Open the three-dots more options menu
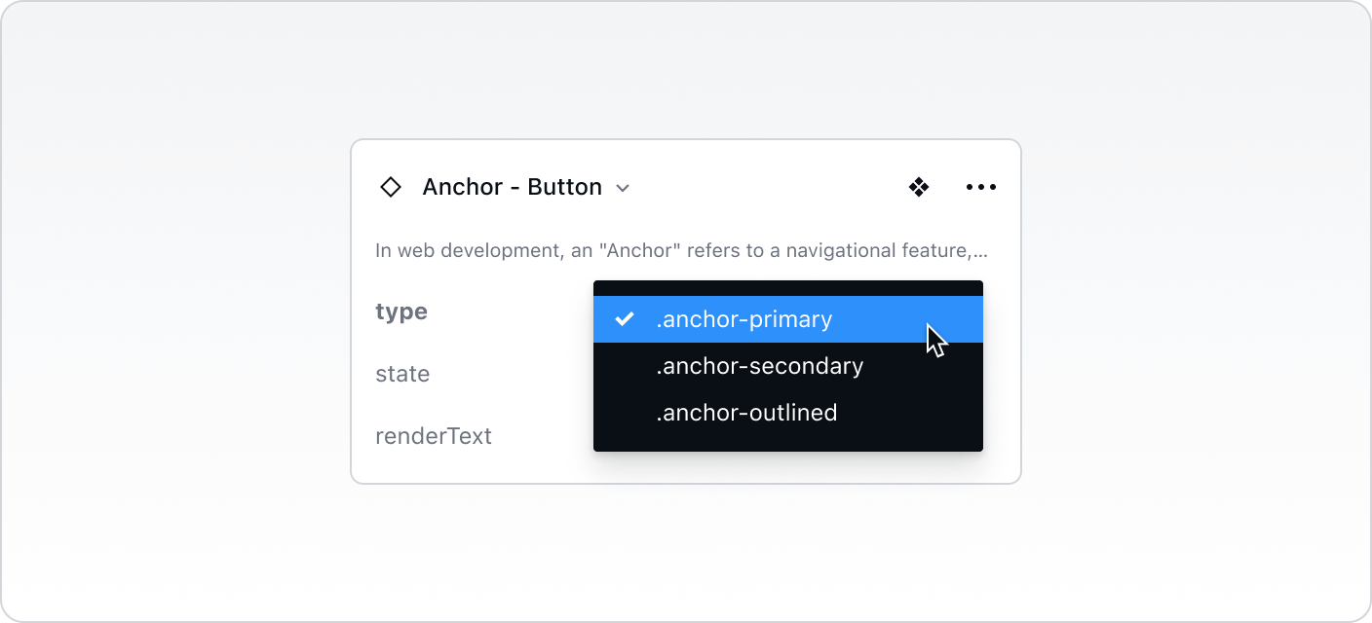1372x623 pixels. tap(980, 187)
